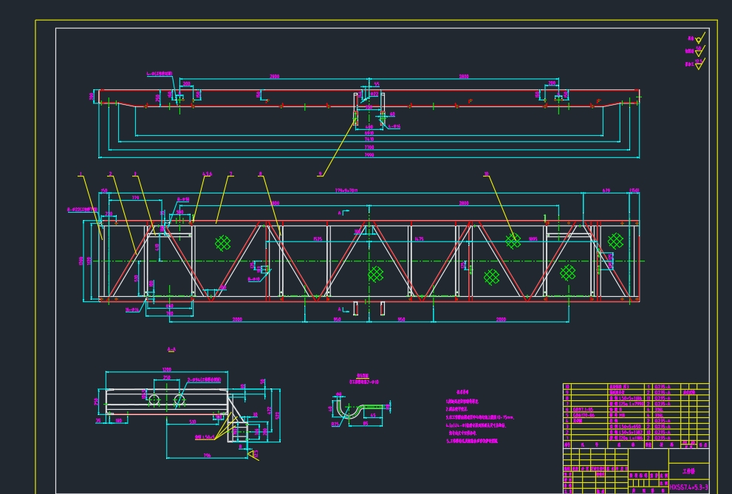Select the 639 dimension at plan view right
Viewport: 732px width, 494px height.
606,191
